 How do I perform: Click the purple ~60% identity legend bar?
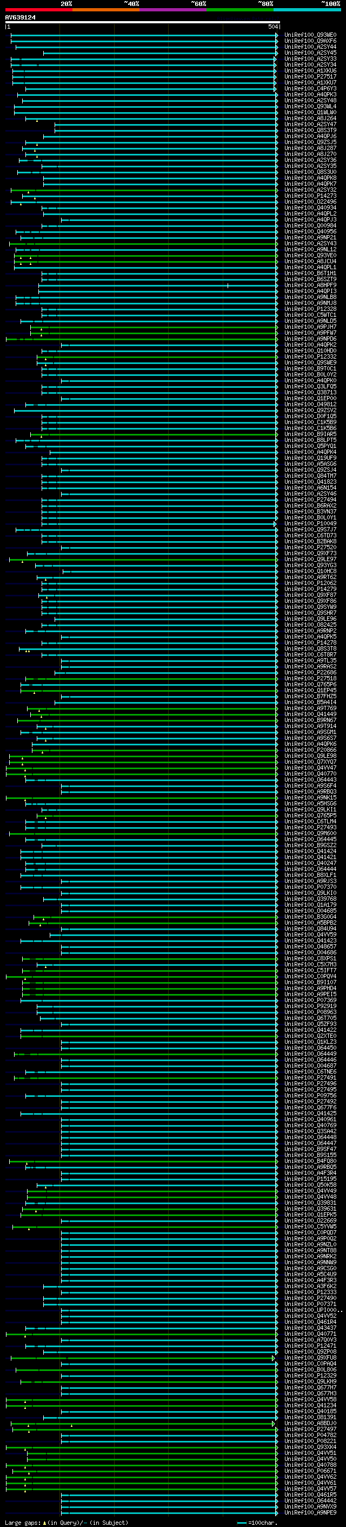click(x=174, y=10)
